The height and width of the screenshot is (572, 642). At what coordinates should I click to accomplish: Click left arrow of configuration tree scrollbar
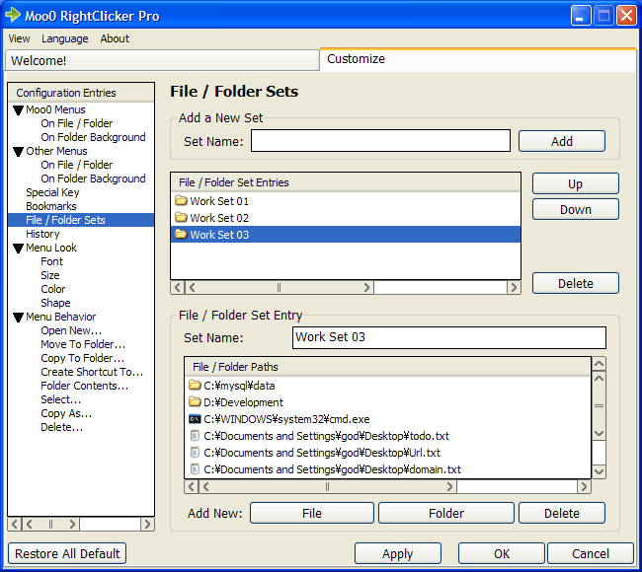click(15, 524)
